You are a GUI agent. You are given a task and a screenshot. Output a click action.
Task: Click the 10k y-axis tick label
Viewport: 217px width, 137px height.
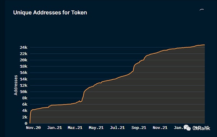[24, 92]
